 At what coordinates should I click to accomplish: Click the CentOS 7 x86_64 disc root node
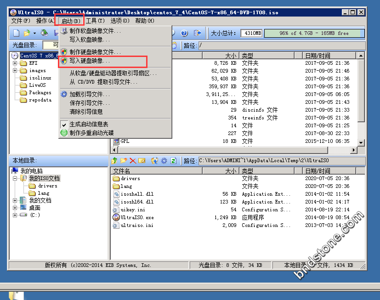(39, 56)
